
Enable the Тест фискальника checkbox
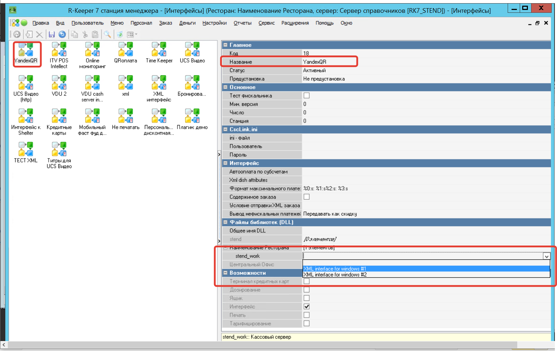(x=306, y=96)
